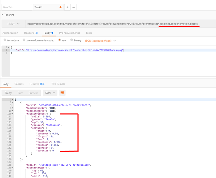This screenshot has height=178, width=216.
Task: Expand the TestAPI request name triangle
Action: pos(2,15)
